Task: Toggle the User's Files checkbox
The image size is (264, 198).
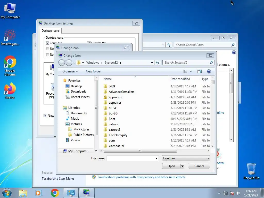Action: 47,49
